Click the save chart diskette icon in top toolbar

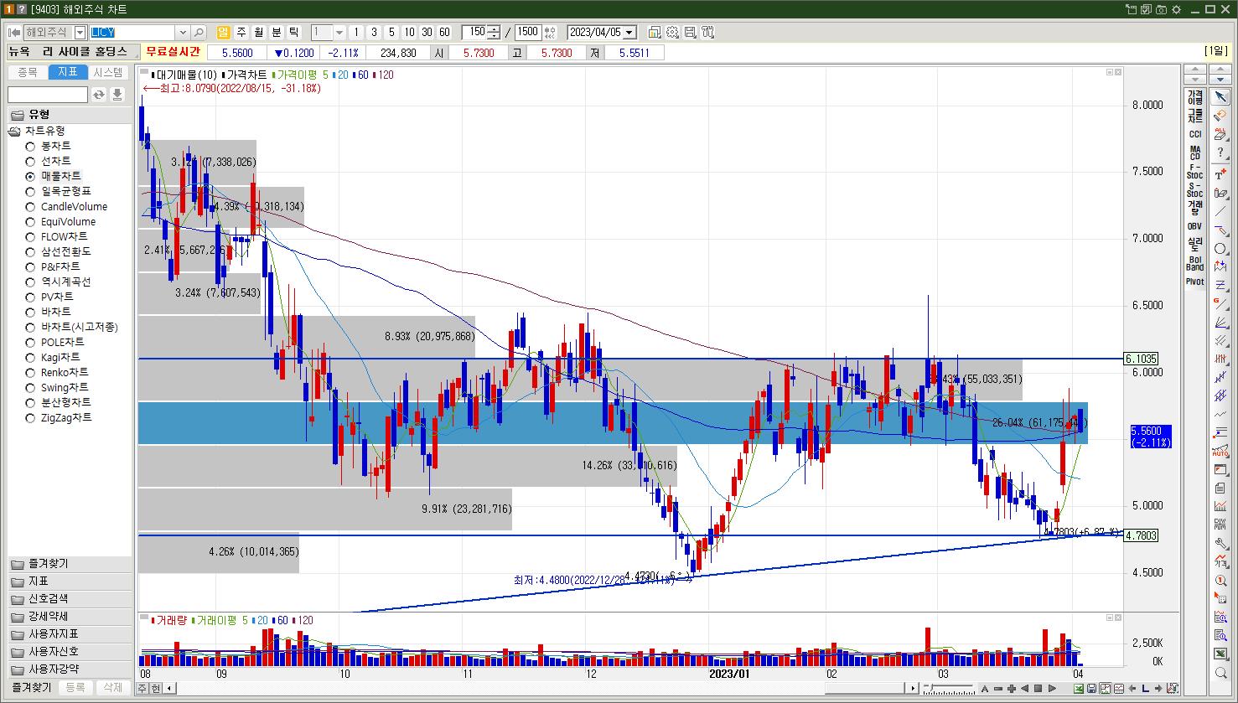[690, 32]
